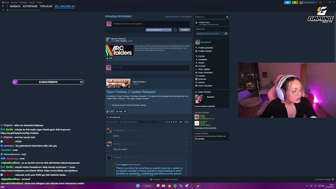Open Ekran Görüntüleri

205,73
